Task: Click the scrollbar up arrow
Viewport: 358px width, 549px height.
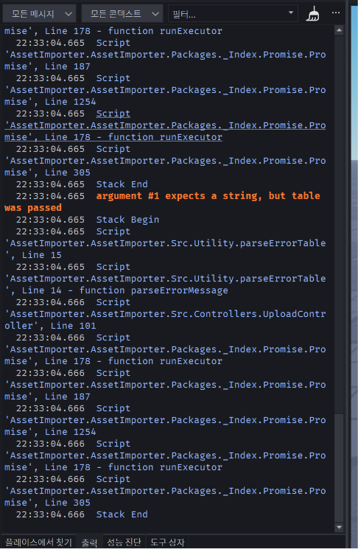Action: pos(339,30)
